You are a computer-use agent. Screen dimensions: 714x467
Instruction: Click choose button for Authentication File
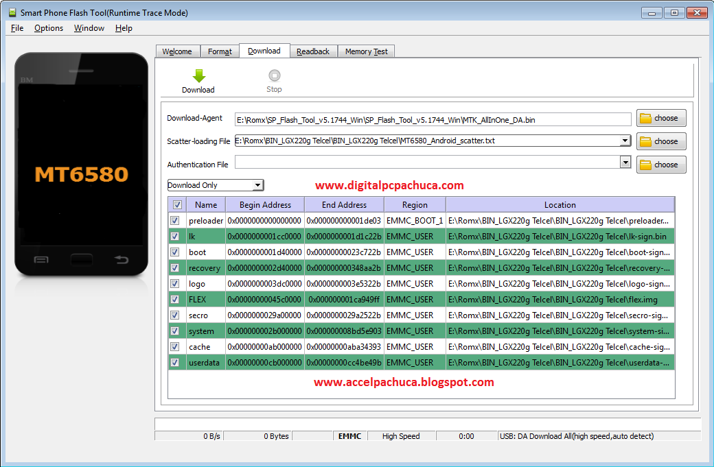coord(661,165)
